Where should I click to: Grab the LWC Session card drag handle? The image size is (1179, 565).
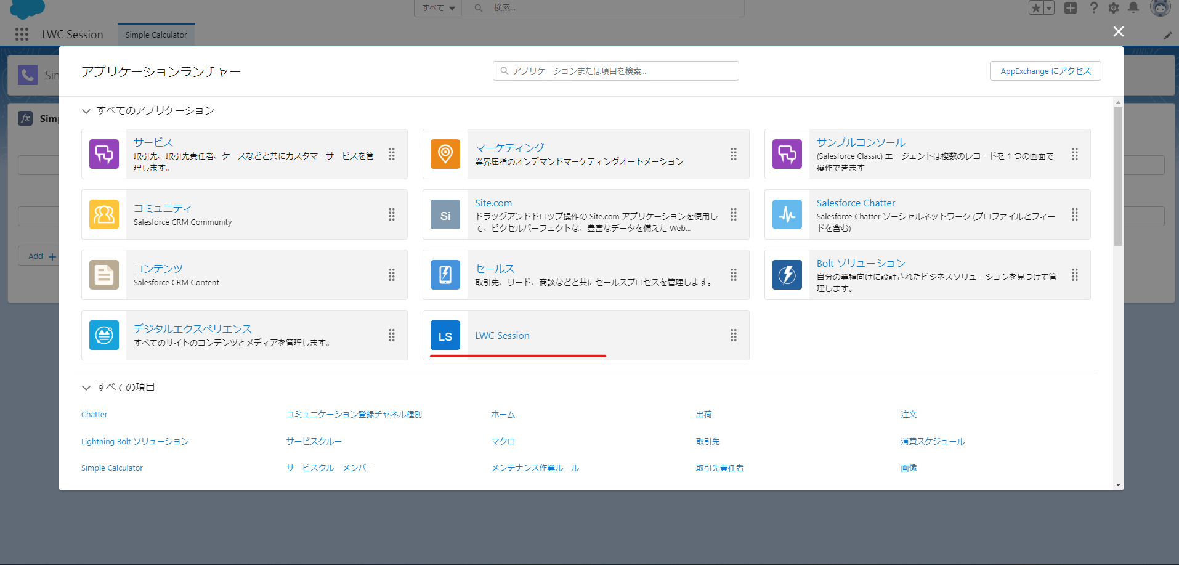click(734, 335)
